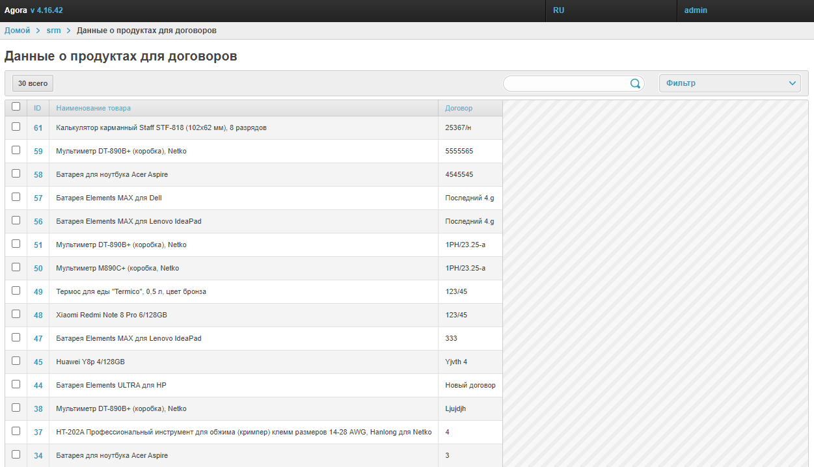Image resolution: width=814 pixels, height=467 pixels.
Task: Sort by Наименование товара column header
Action: pos(93,108)
